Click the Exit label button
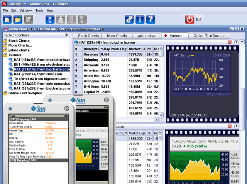This screenshot has height=184, width=247. pyautogui.click(x=198, y=20)
